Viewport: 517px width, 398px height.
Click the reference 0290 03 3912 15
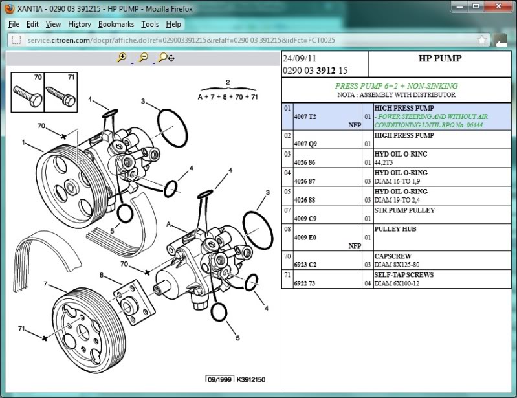[315, 71]
